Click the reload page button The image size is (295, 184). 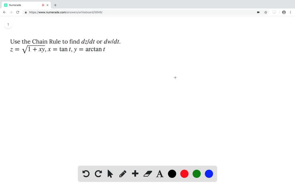pyautogui.click(x=17, y=12)
